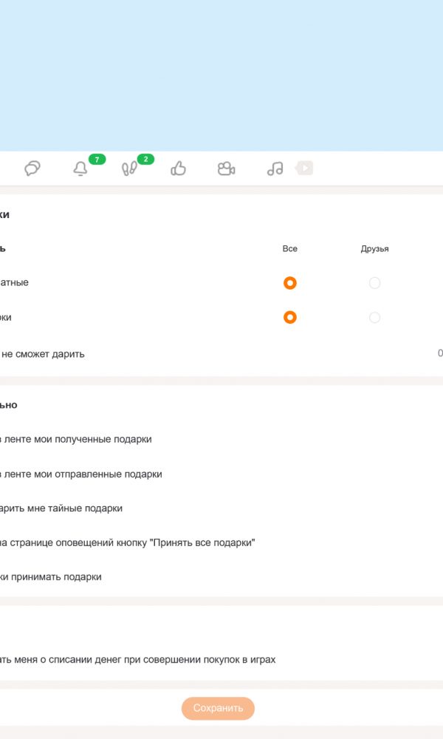Screen dimensions: 443x739
Task: Open notifications bell icon
Action: [80, 169]
